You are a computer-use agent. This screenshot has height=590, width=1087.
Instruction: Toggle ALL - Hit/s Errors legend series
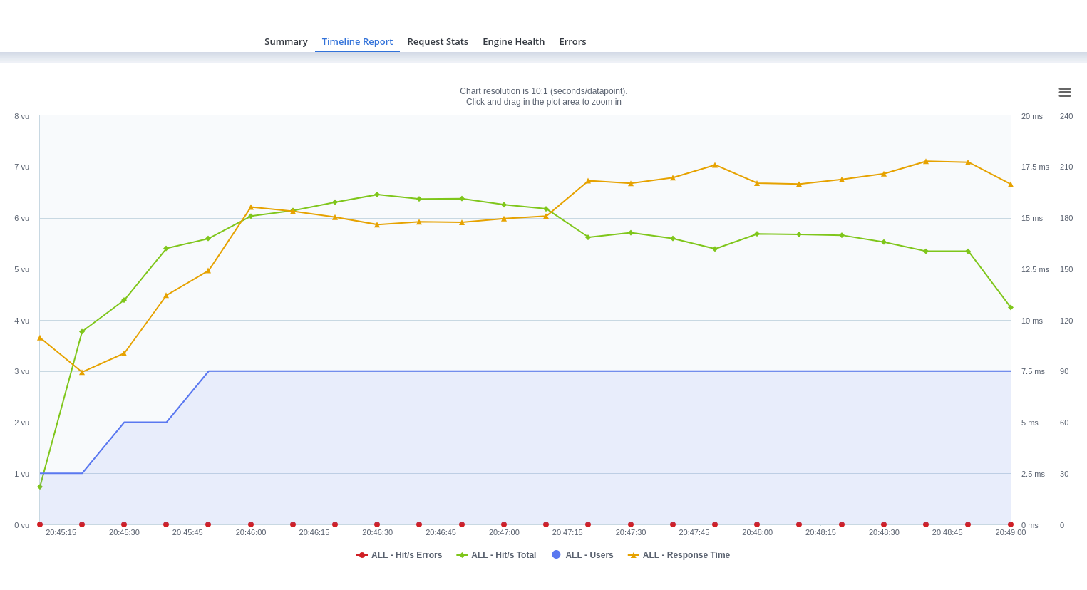pos(399,555)
